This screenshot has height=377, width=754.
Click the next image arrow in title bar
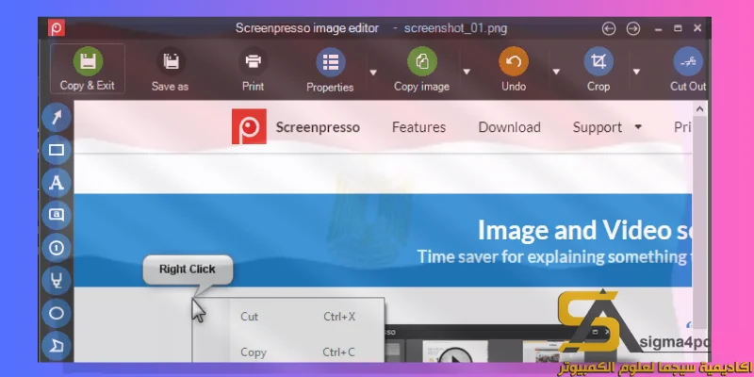(x=633, y=29)
